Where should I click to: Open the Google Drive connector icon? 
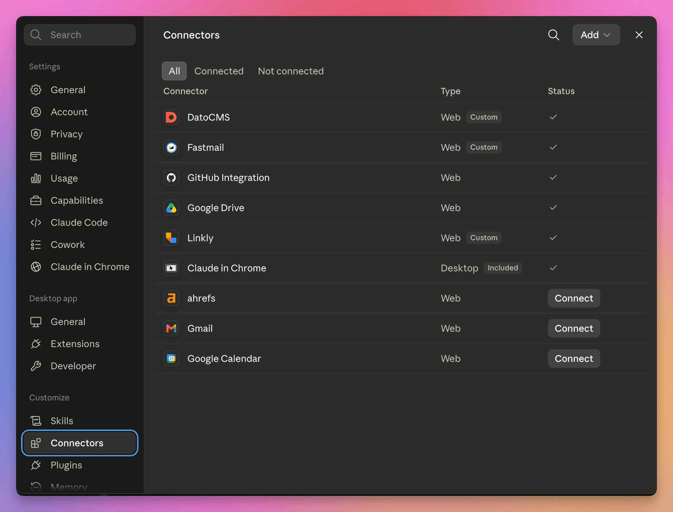click(171, 208)
